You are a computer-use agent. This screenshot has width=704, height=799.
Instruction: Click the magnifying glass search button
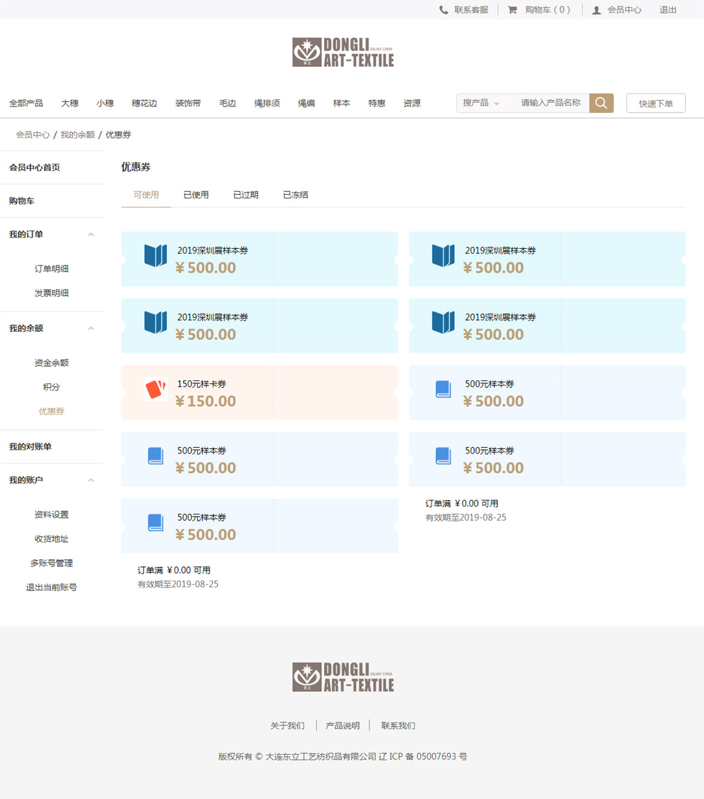(601, 103)
